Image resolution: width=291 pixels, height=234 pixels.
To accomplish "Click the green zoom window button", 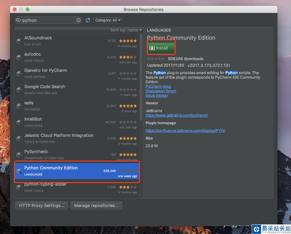I will coord(27,9).
